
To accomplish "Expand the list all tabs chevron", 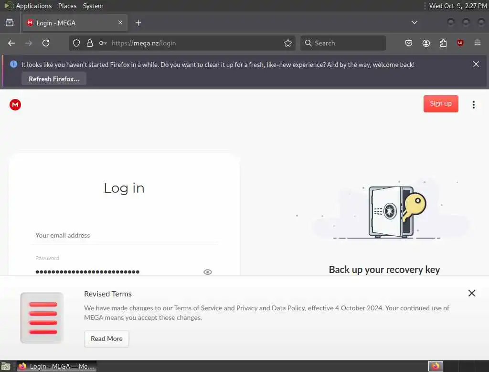I will [x=414, y=22].
